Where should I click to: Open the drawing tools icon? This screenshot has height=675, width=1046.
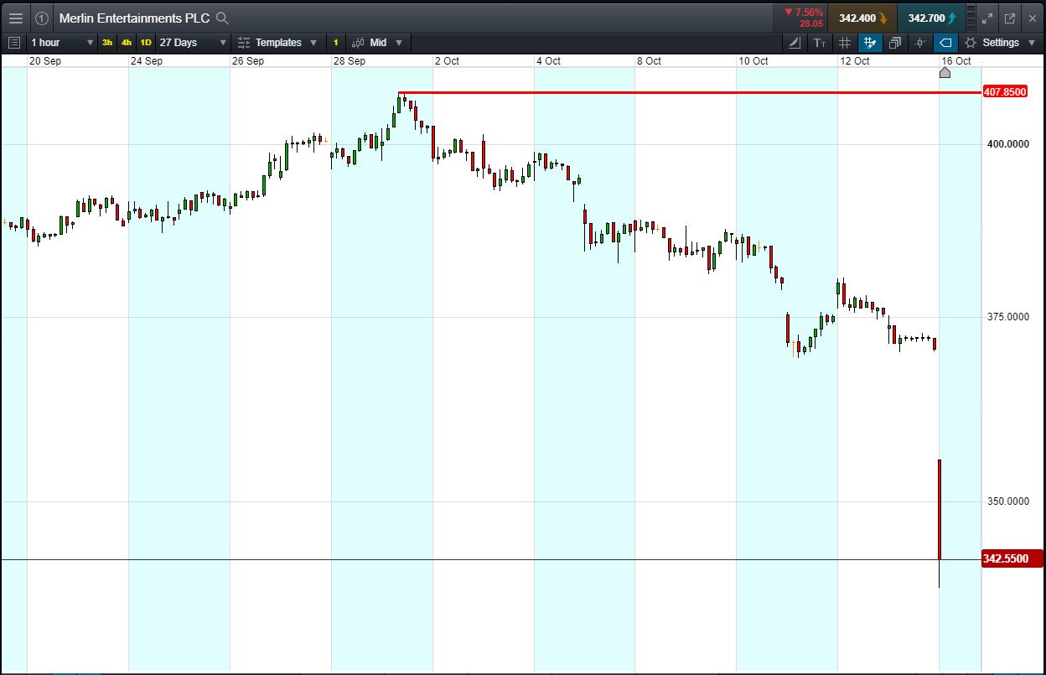[x=795, y=43]
